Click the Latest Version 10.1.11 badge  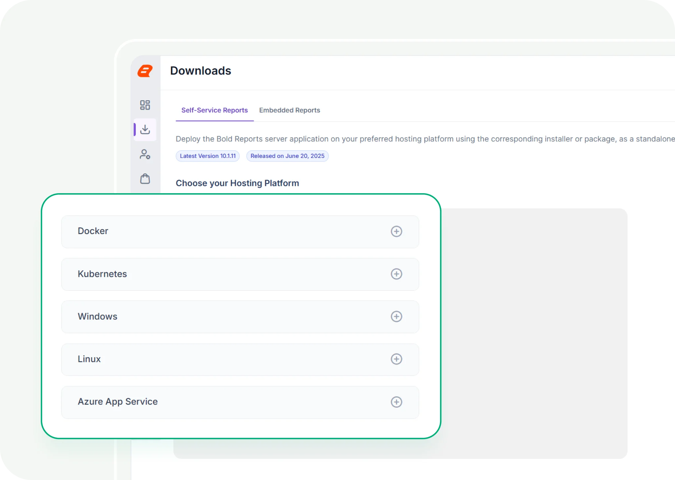click(x=207, y=156)
